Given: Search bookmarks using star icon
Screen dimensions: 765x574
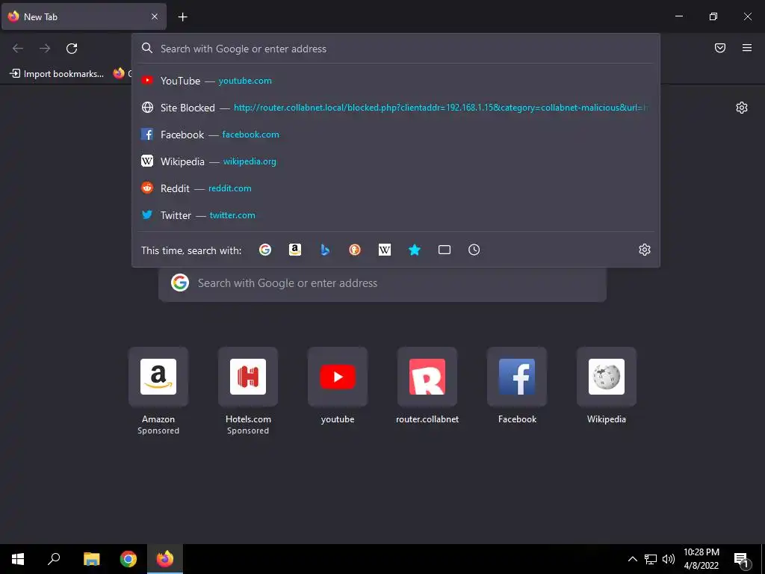Looking at the screenshot, I should 414,250.
